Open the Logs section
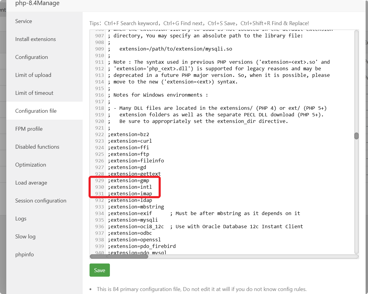 click(44, 219)
